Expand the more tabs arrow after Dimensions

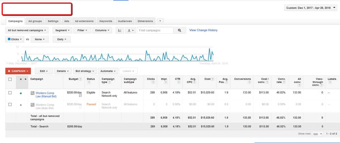(x=160, y=21)
